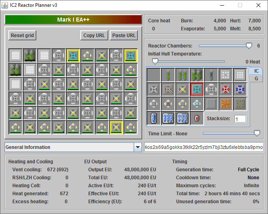268x214 pixels.
Task: Click the Reactor Chambers slider handle
Action: tap(249, 46)
